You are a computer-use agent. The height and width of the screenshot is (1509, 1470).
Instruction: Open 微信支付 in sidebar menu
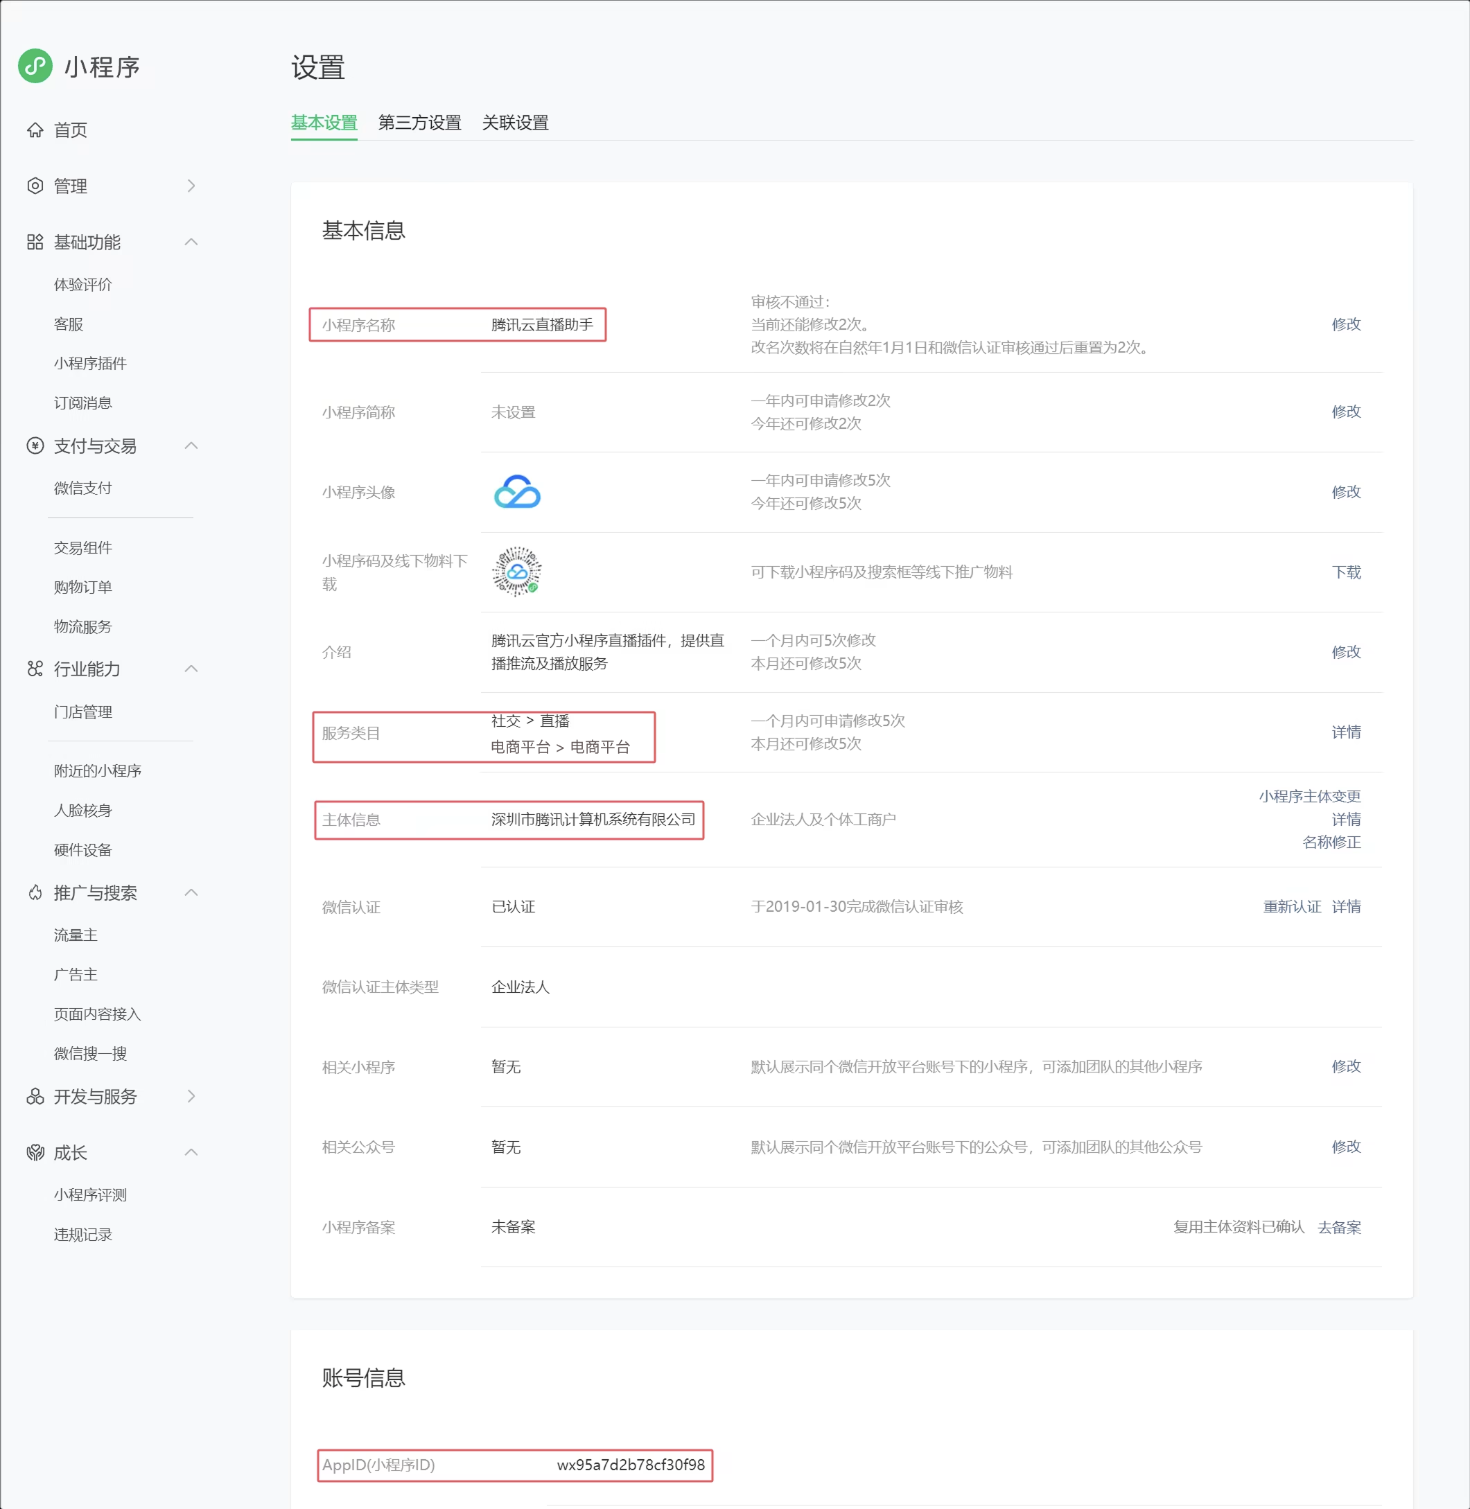point(82,488)
